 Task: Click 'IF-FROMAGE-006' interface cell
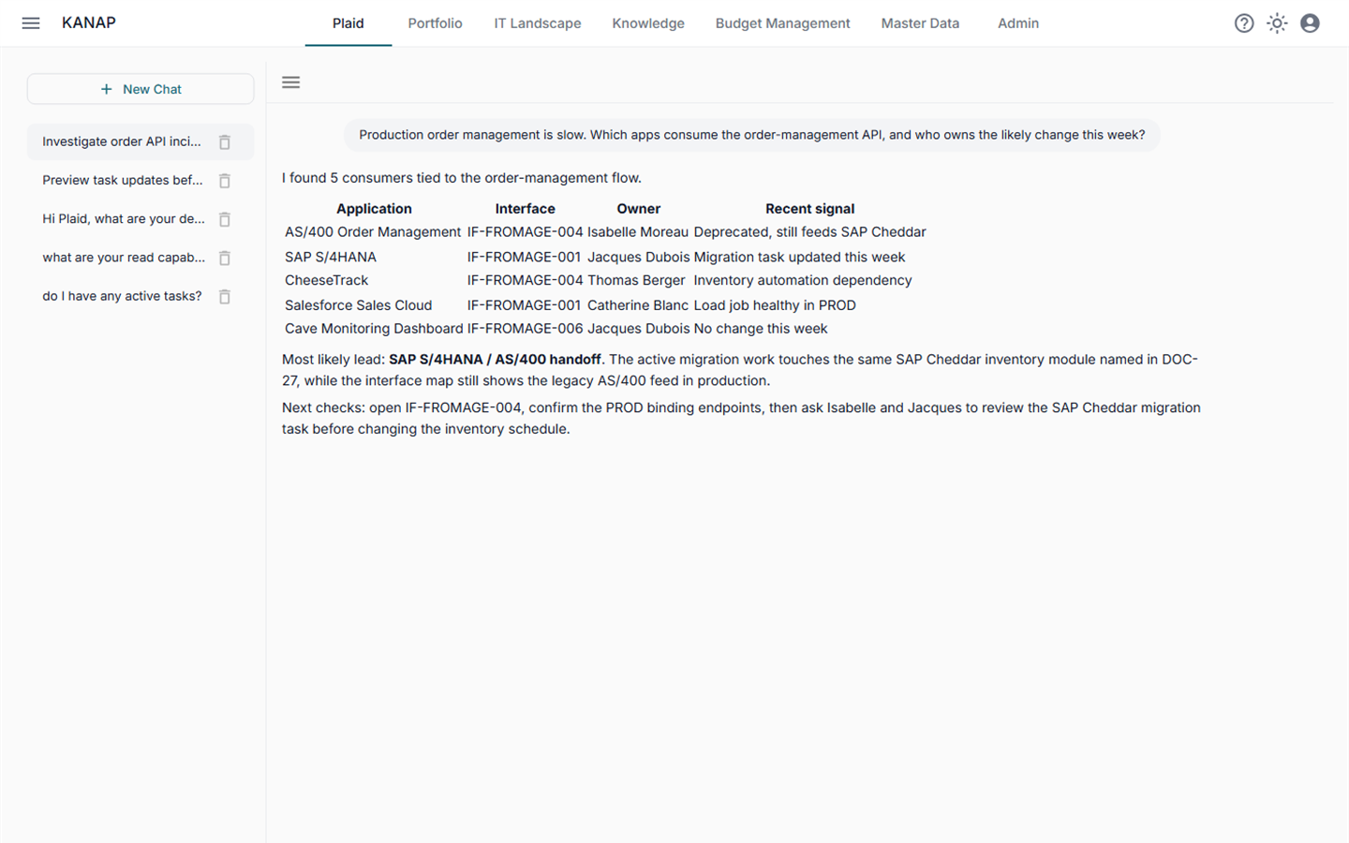[x=525, y=329]
